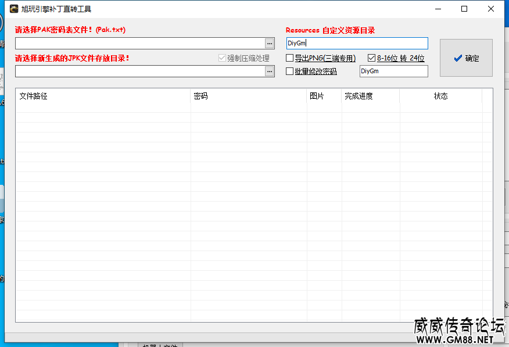The width and height of the screenshot is (509, 347).
Task: Sort by the 文件路径 column header
Action: point(103,96)
